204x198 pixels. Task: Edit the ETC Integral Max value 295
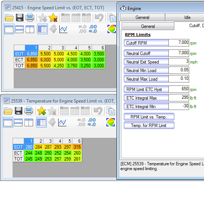[179, 98]
